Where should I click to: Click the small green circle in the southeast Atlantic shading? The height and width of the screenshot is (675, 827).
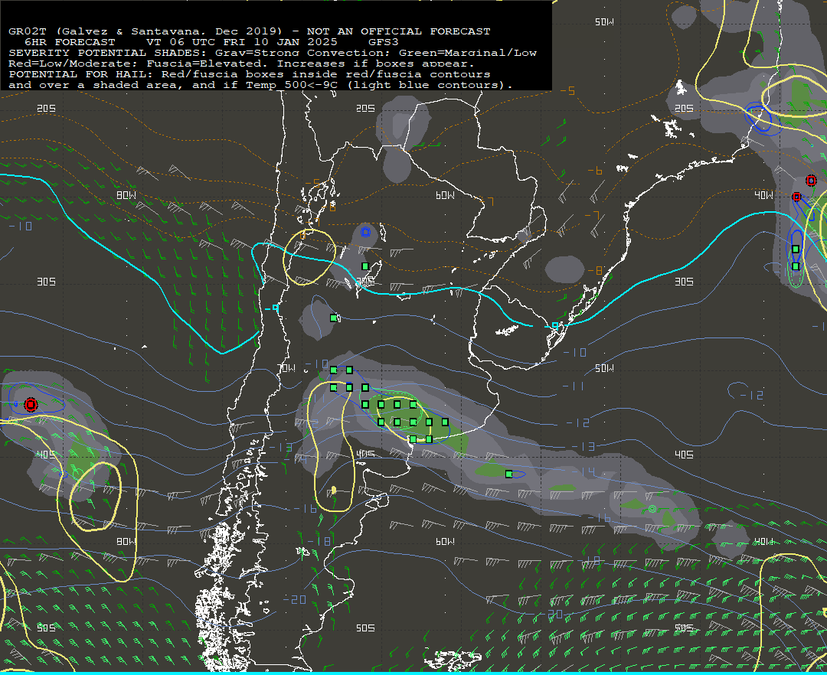(x=652, y=508)
